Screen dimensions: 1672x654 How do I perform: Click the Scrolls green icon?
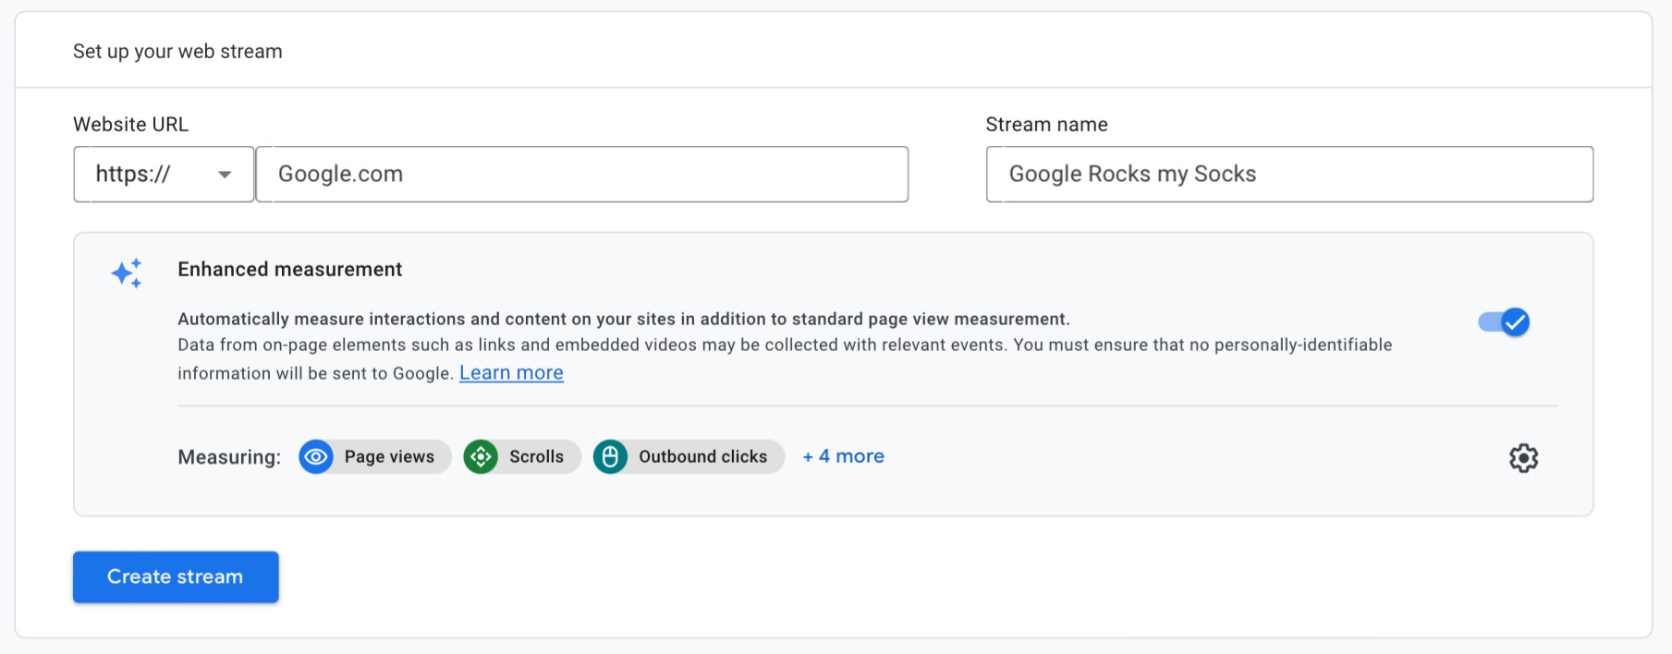pyautogui.click(x=481, y=456)
